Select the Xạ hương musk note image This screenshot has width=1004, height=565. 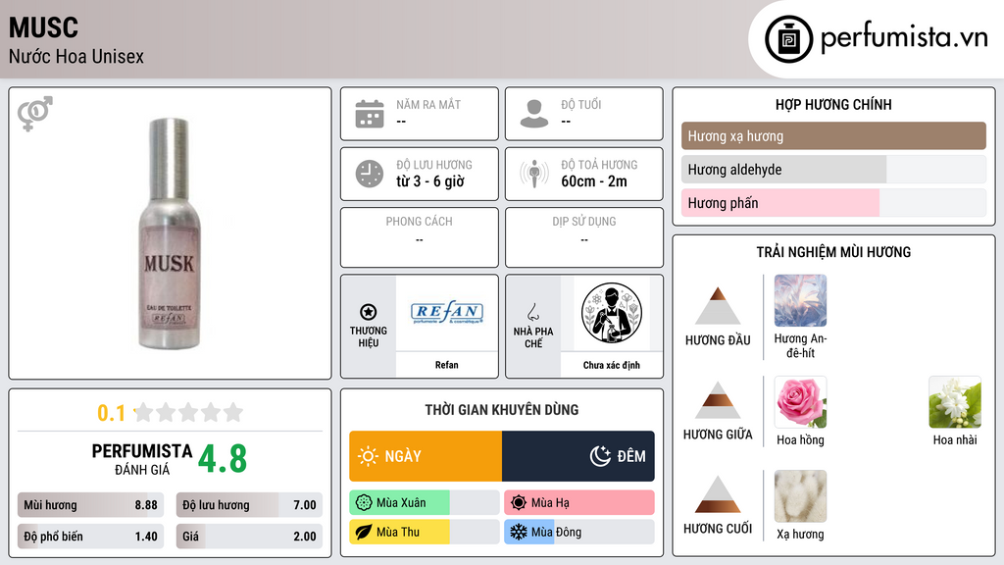800,495
